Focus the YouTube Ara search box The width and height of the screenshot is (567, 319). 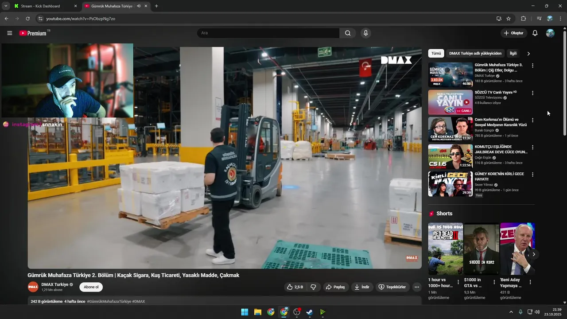(x=268, y=33)
